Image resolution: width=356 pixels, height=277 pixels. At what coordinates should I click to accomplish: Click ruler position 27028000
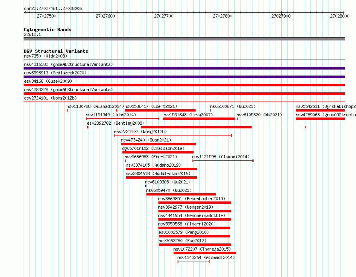[x=340, y=16]
